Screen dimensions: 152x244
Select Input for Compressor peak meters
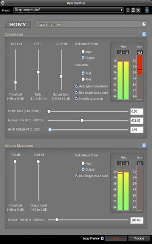point(83,52)
